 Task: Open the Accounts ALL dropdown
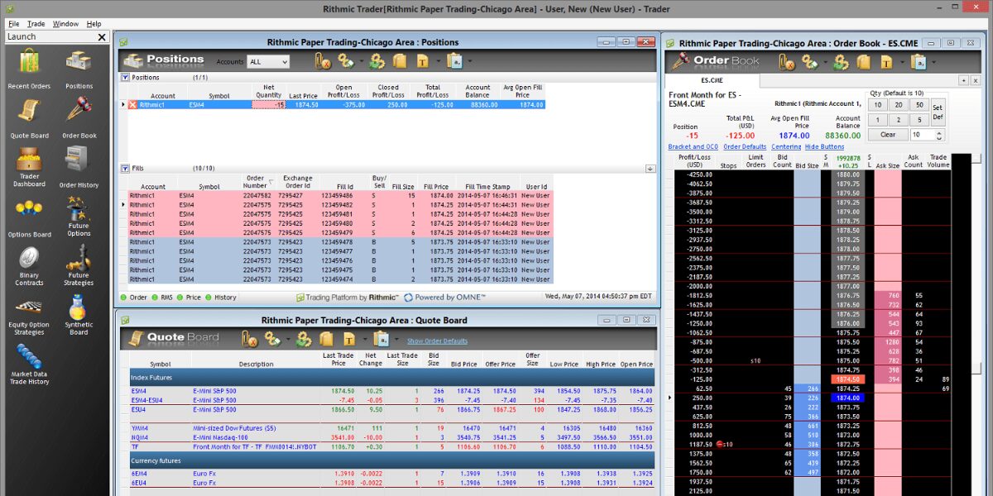tap(268, 62)
